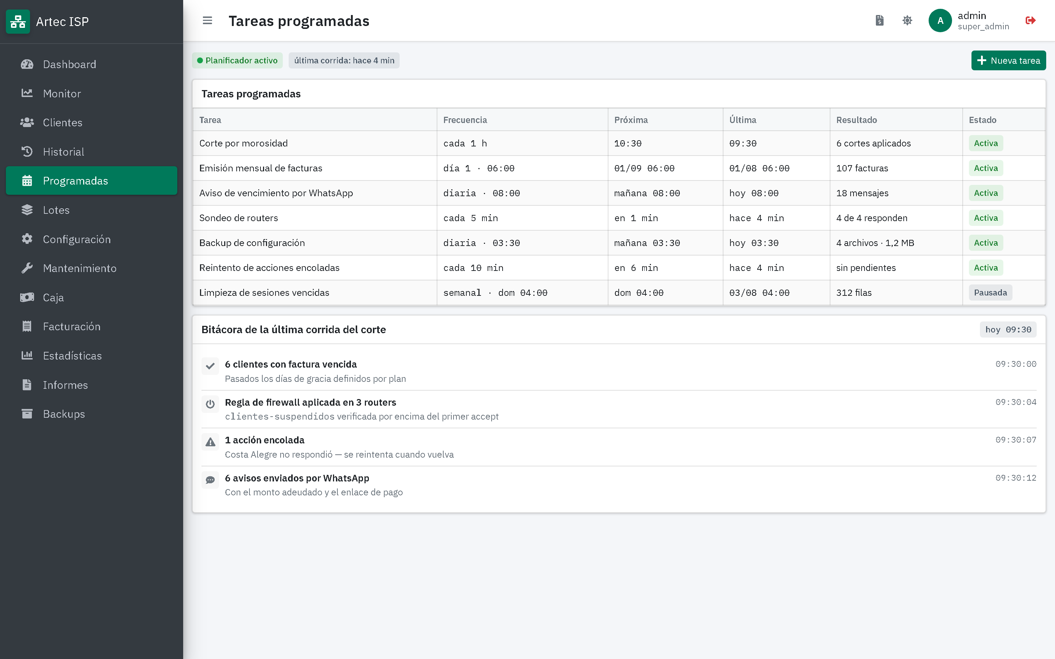
Task: Click the Informes file icon
Action: point(27,385)
